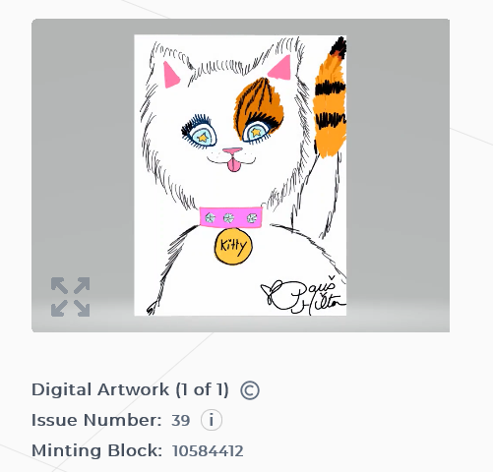The image size is (493, 472).
Task: Click the pink jeweled collar in the drawing
Action: coord(231,217)
